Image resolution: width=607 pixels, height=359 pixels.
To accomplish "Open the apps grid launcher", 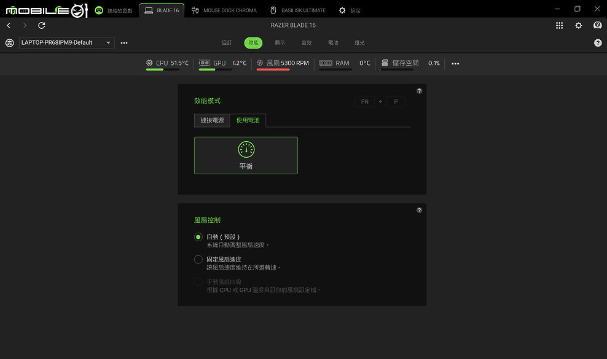I will click(x=559, y=26).
